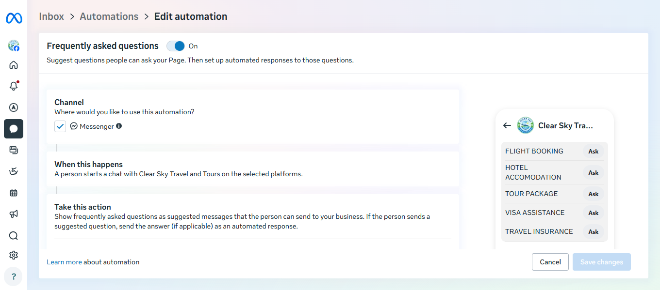Viewport: 660px width, 290px height.
Task: Click Ask for TOUR PACKAGE
Action: [x=594, y=194]
